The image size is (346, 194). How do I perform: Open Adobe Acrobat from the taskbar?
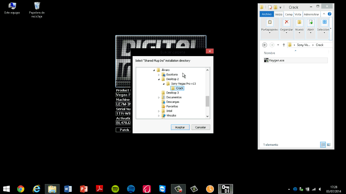99,189
